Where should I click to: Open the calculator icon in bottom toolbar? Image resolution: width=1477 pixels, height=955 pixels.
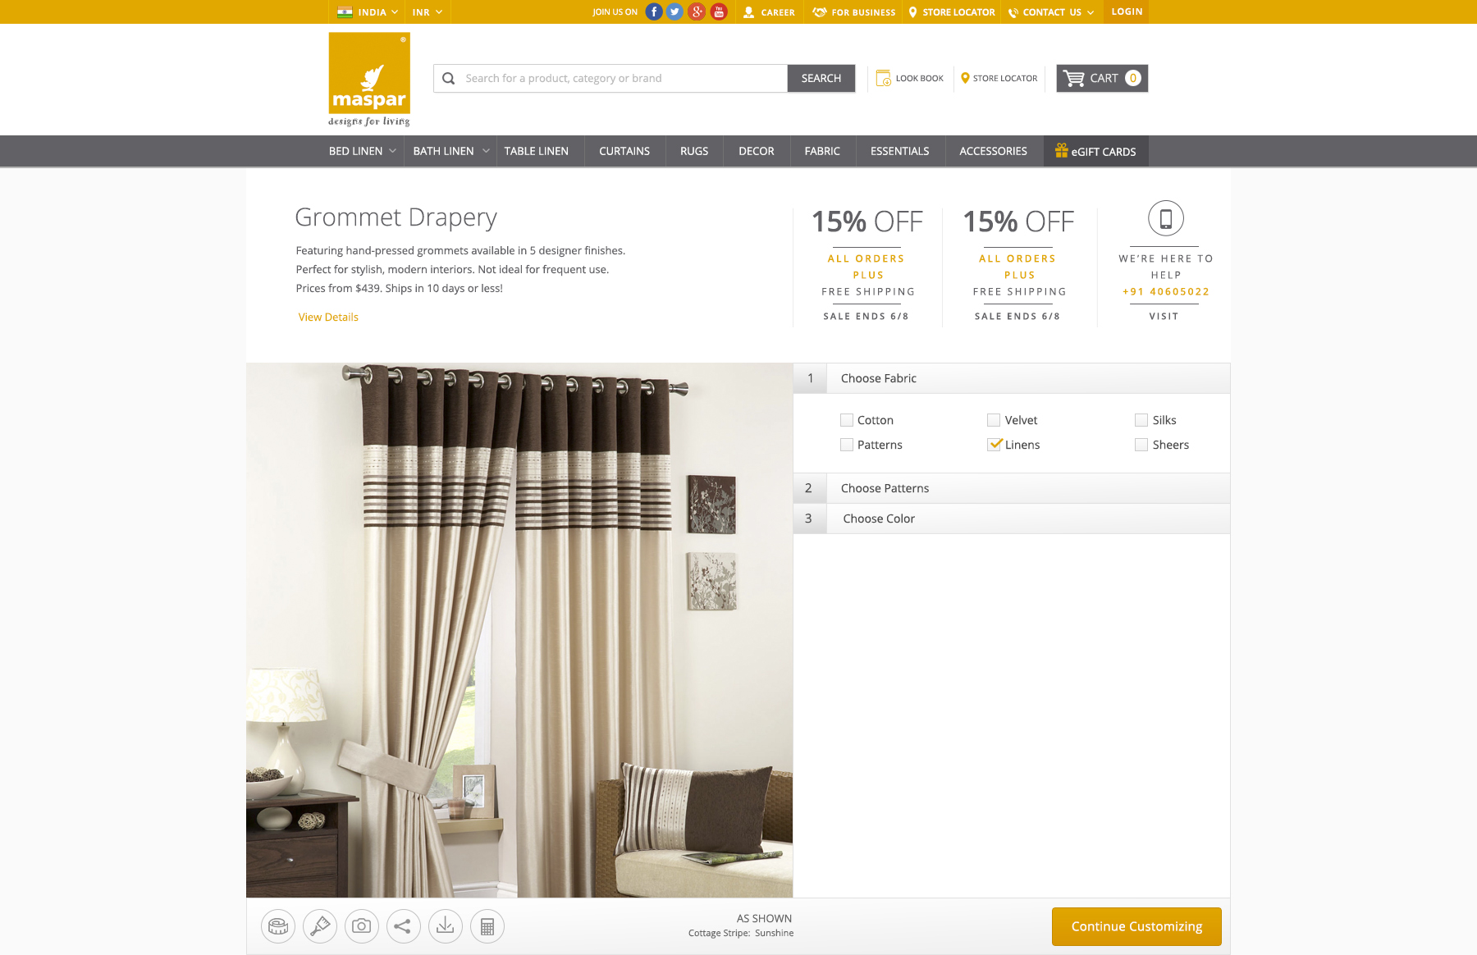[x=487, y=926]
